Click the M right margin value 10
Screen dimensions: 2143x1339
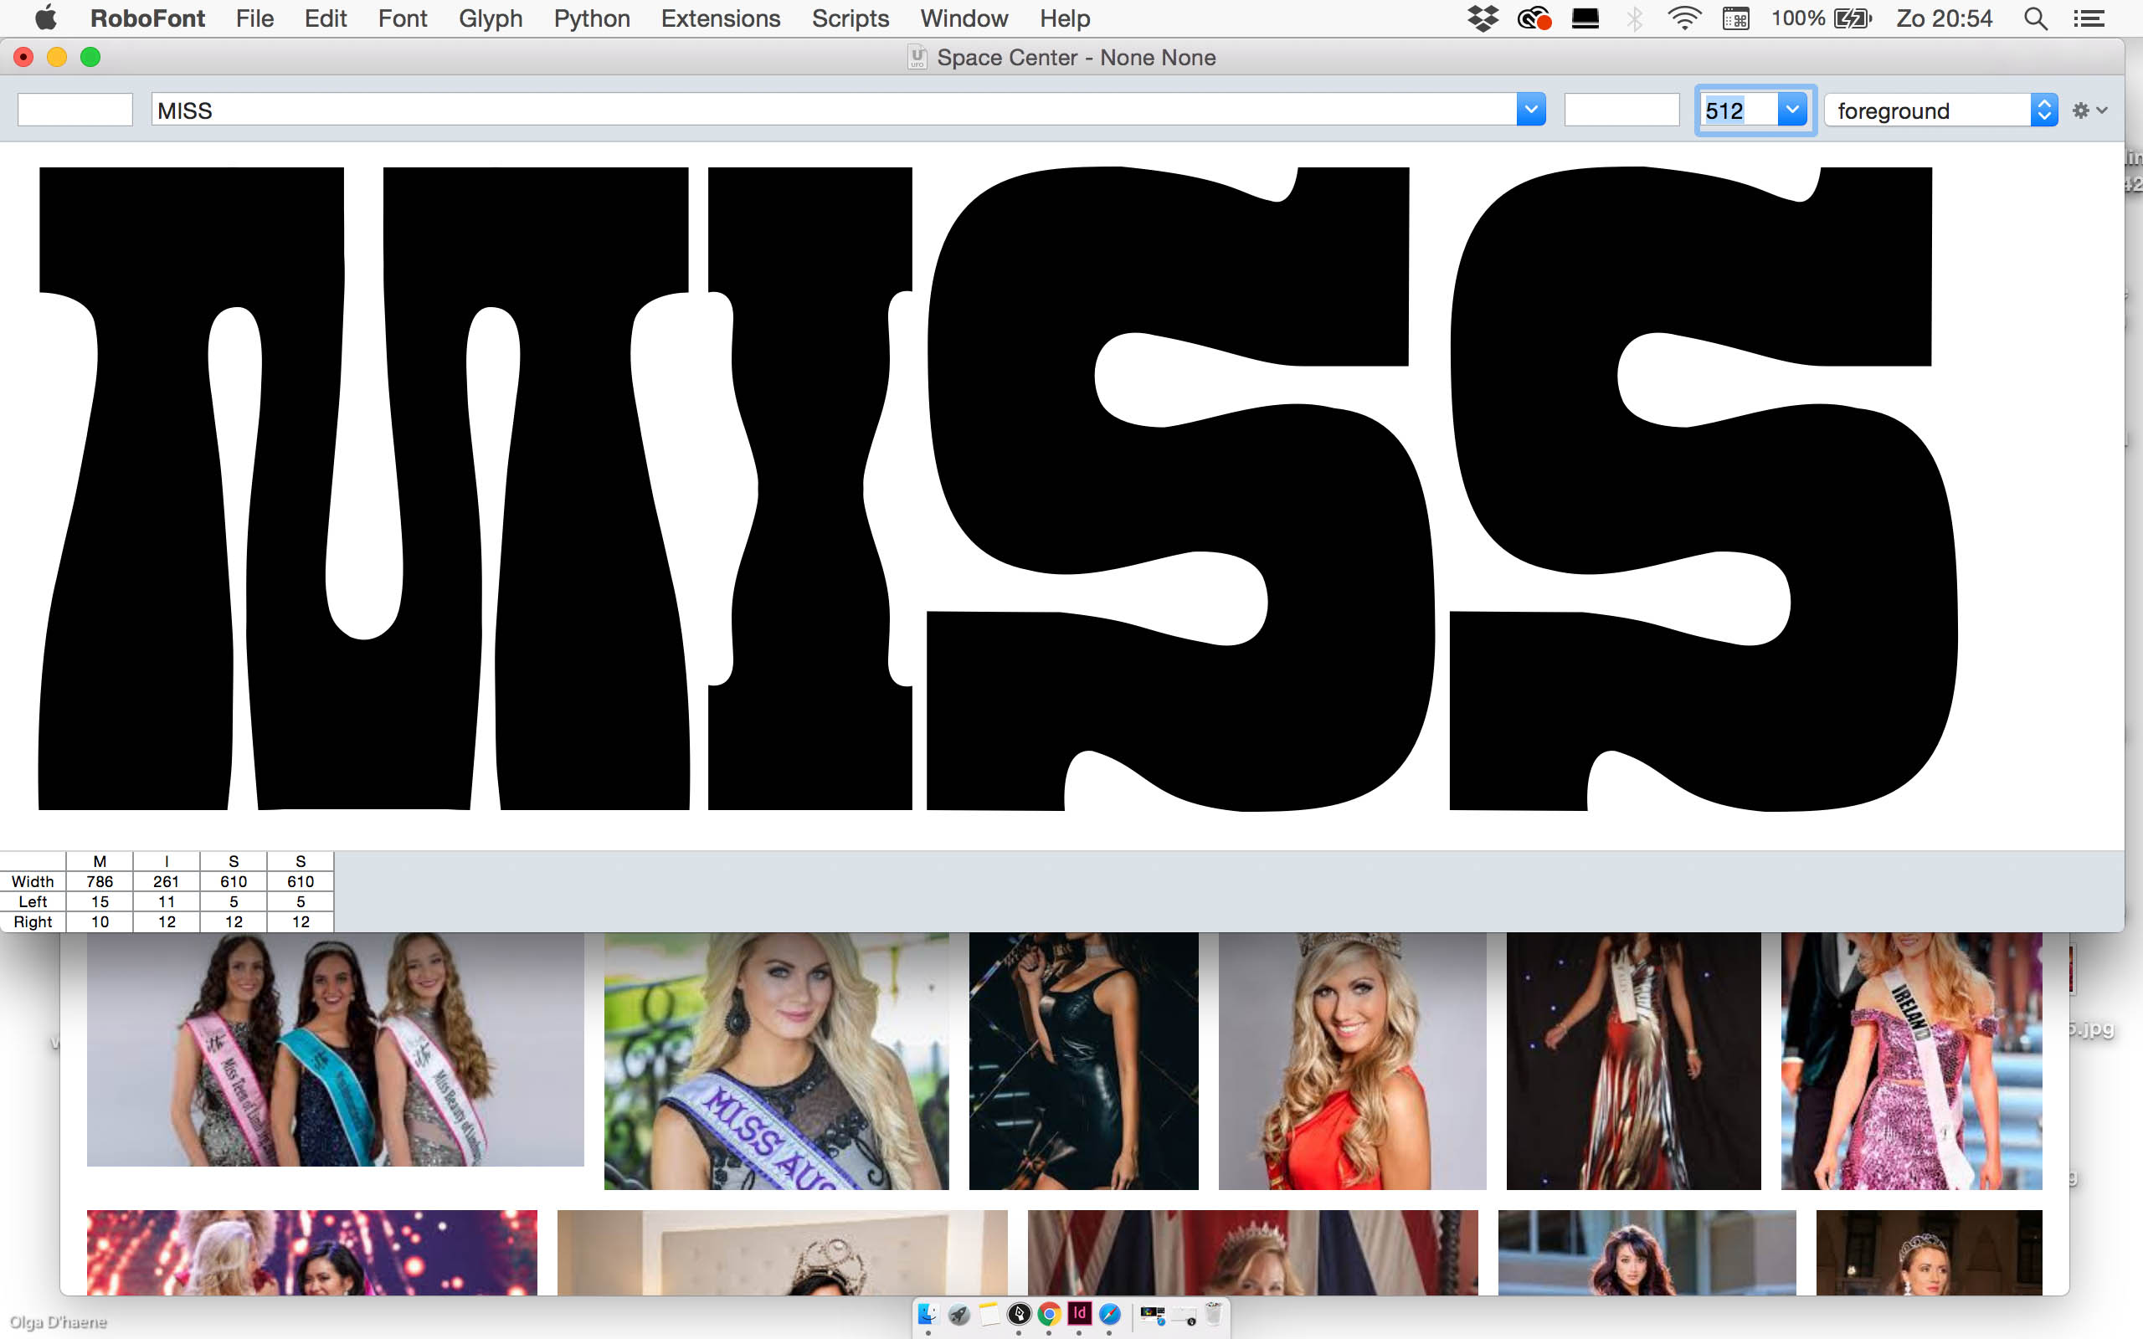[100, 922]
